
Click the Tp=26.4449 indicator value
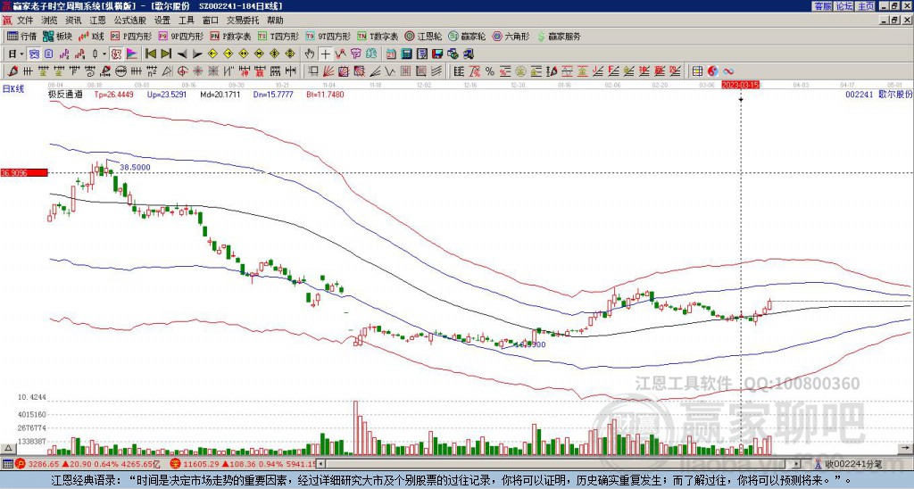[113, 94]
